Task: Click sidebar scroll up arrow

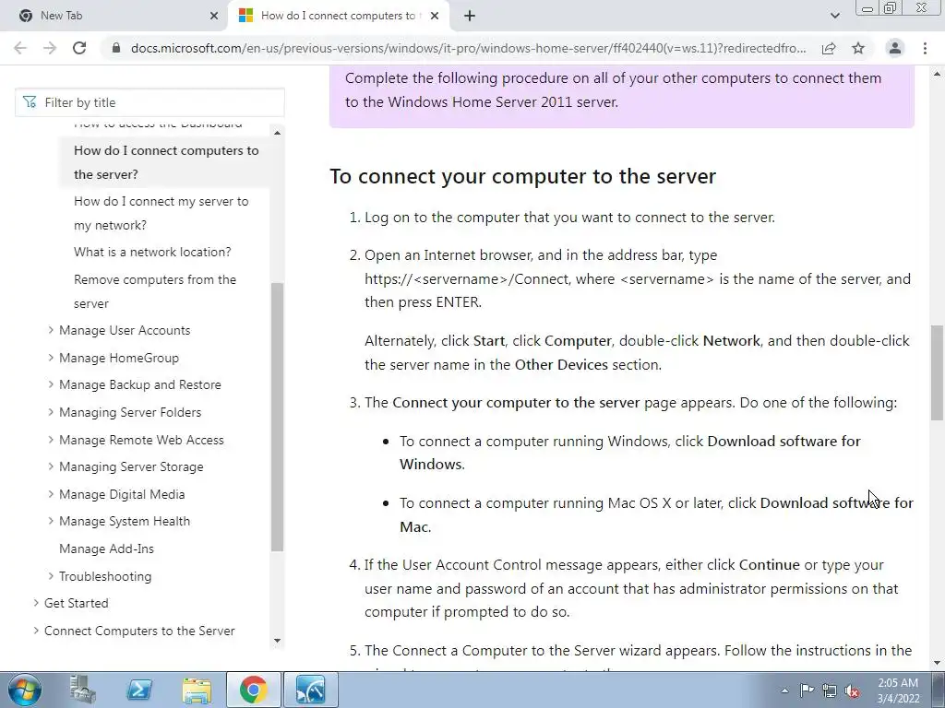Action: (277, 133)
